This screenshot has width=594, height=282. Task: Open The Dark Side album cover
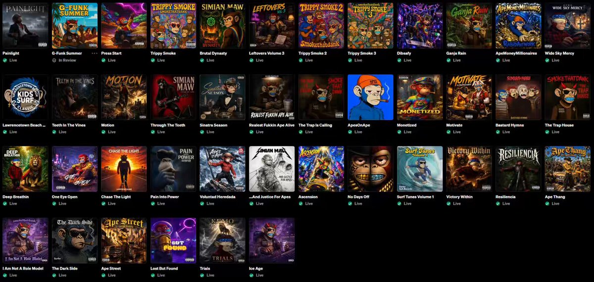(x=75, y=241)
